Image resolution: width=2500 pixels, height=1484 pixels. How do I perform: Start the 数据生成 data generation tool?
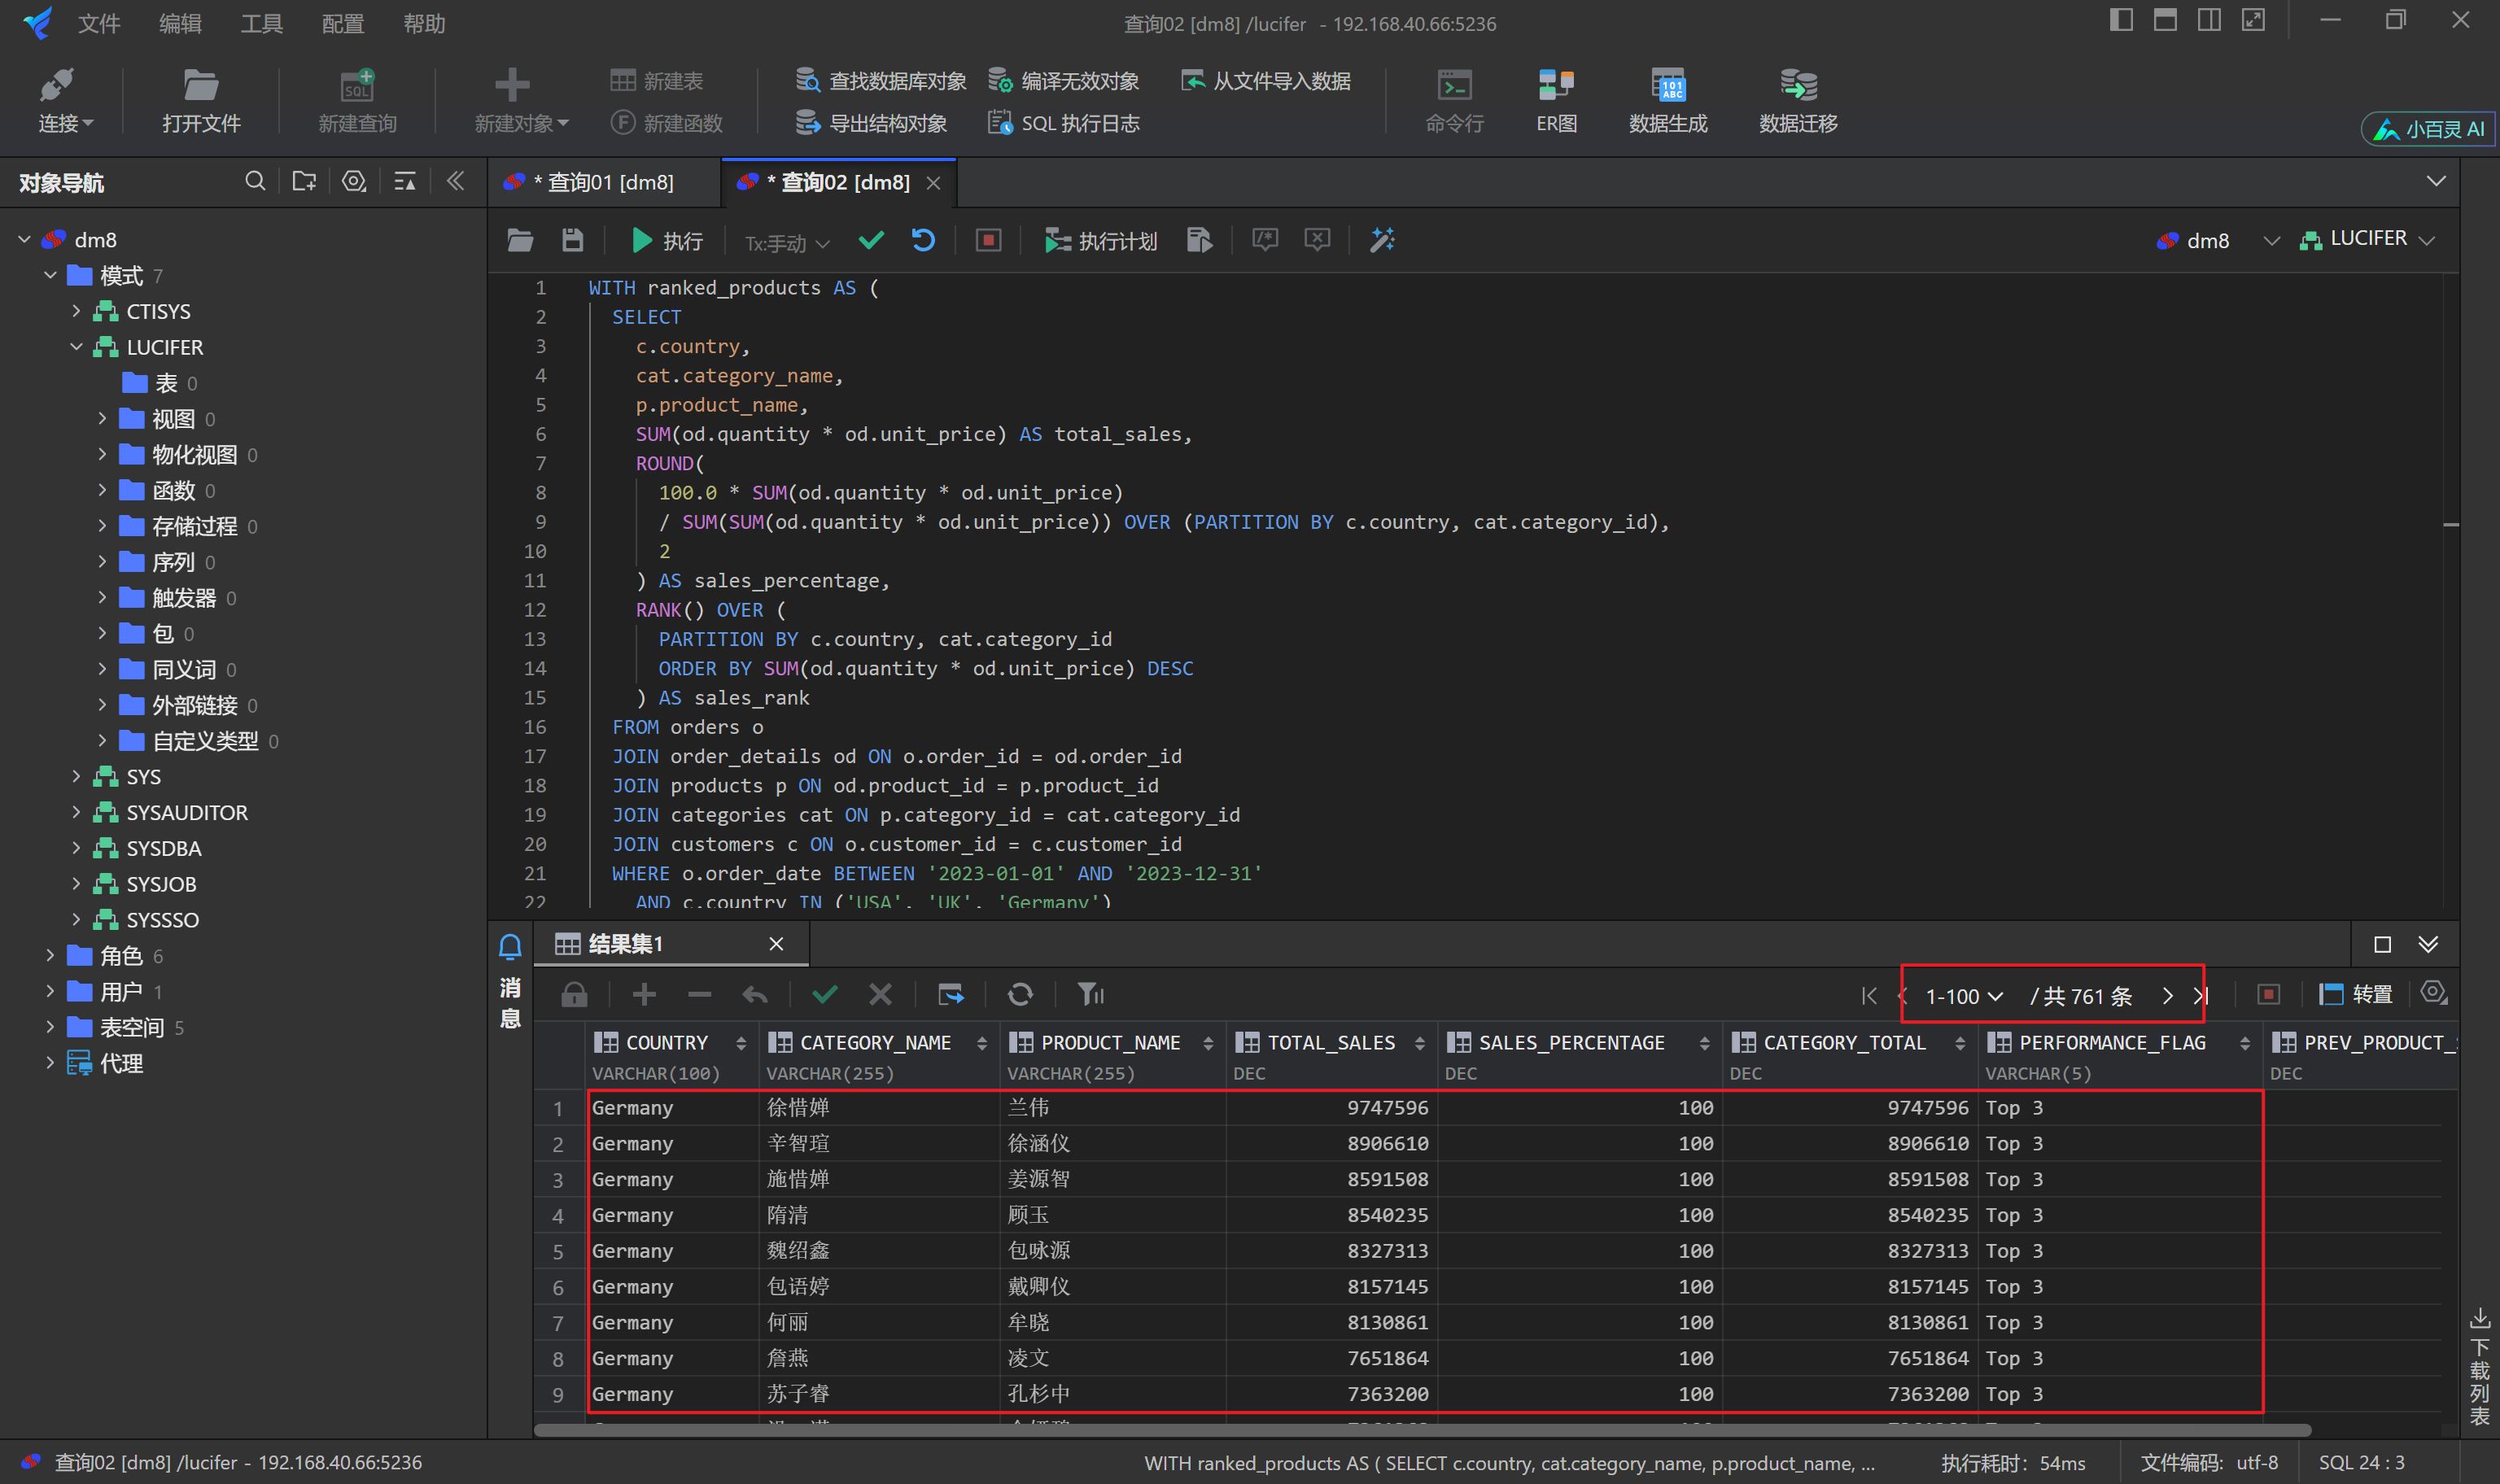click(1667, 100)
